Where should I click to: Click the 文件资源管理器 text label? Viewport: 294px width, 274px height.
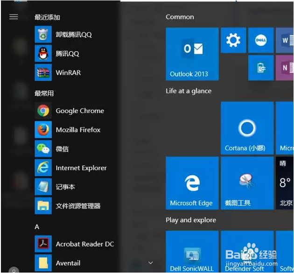click(x=78, y=206)
